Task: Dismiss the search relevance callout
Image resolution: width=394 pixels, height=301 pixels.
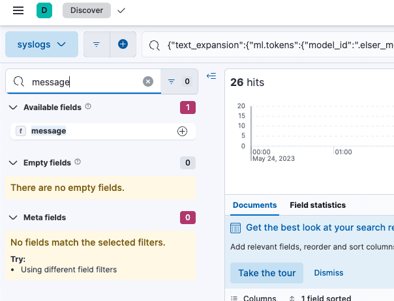Action: (328, 273)
